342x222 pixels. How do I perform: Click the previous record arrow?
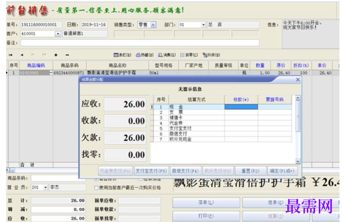pyautogui.click(x=22, y=55)
